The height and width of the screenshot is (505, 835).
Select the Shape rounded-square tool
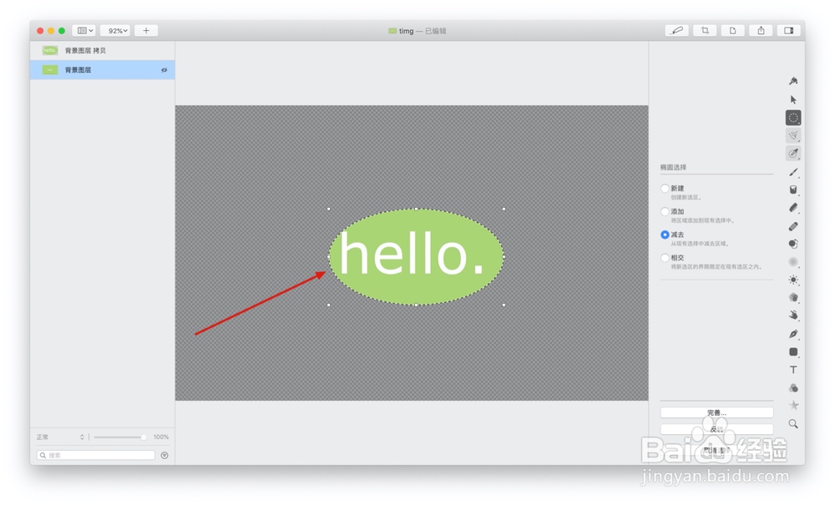[793, 351]
